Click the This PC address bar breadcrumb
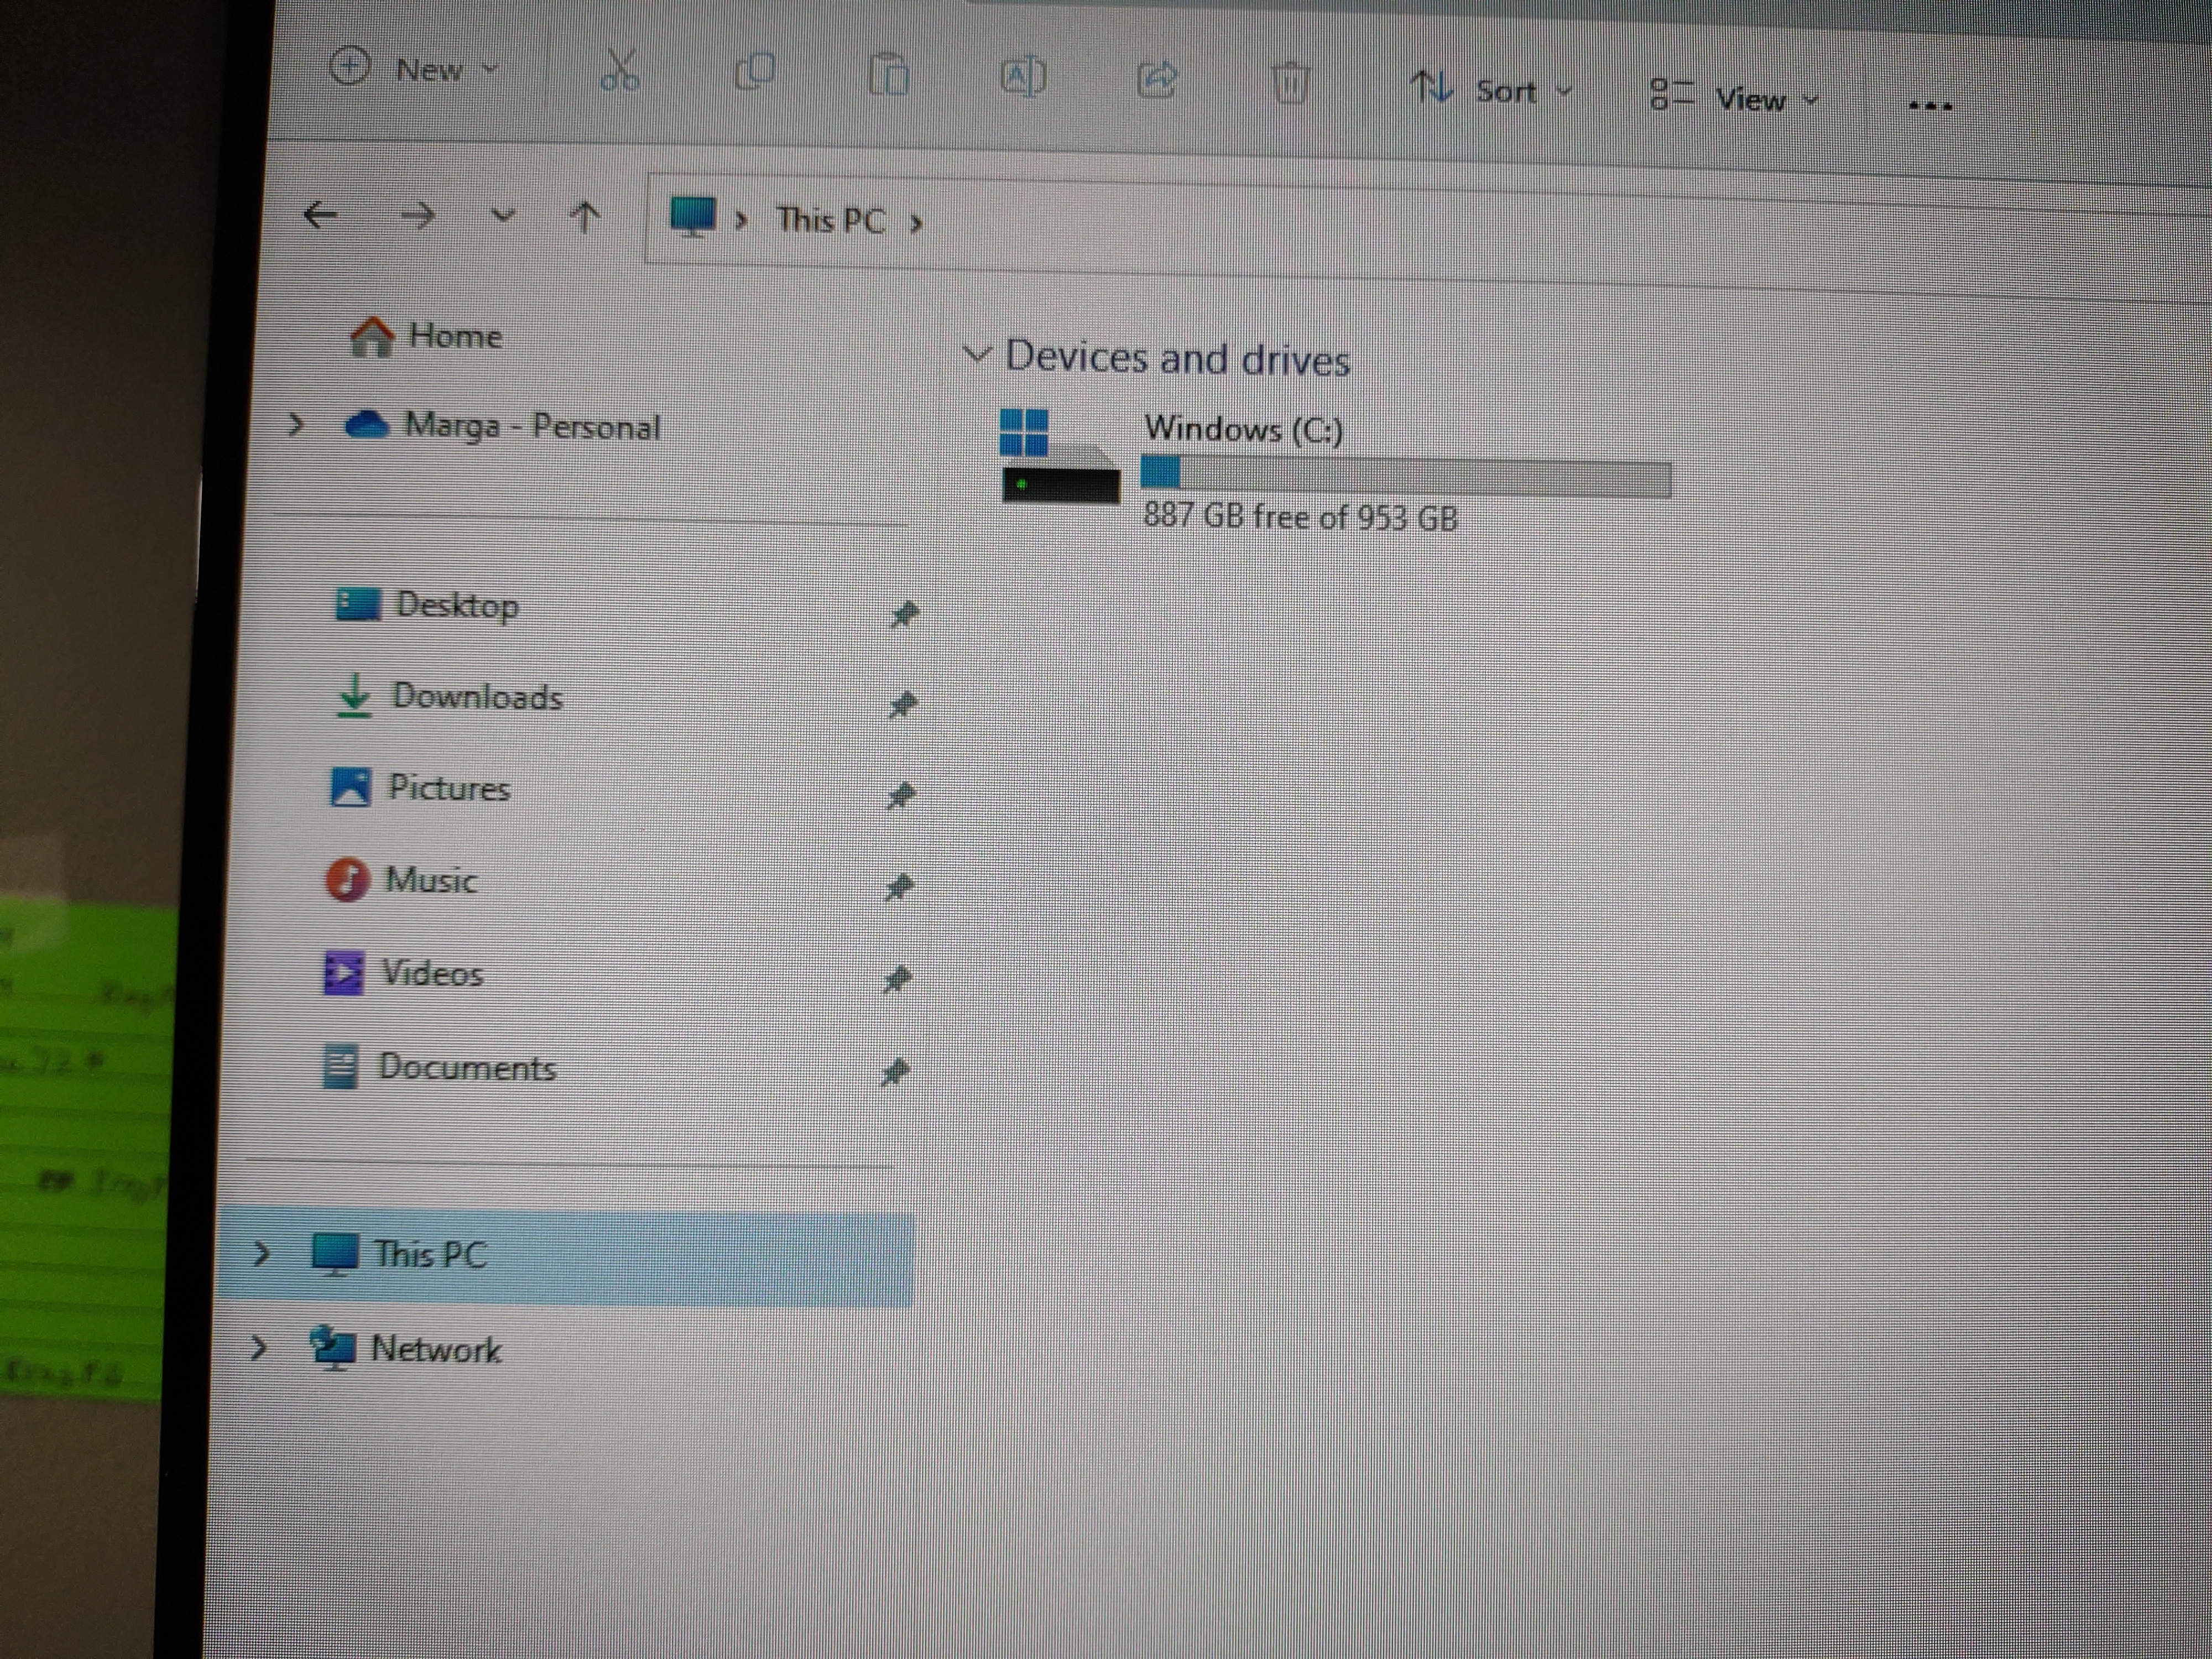The image size is (2212, 1659). click(x=830, y=220)
